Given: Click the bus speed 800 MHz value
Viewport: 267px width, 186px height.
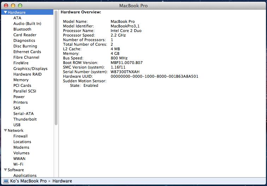Looking at the screenshot, I should pyautogui.click(x=119, y=58).
